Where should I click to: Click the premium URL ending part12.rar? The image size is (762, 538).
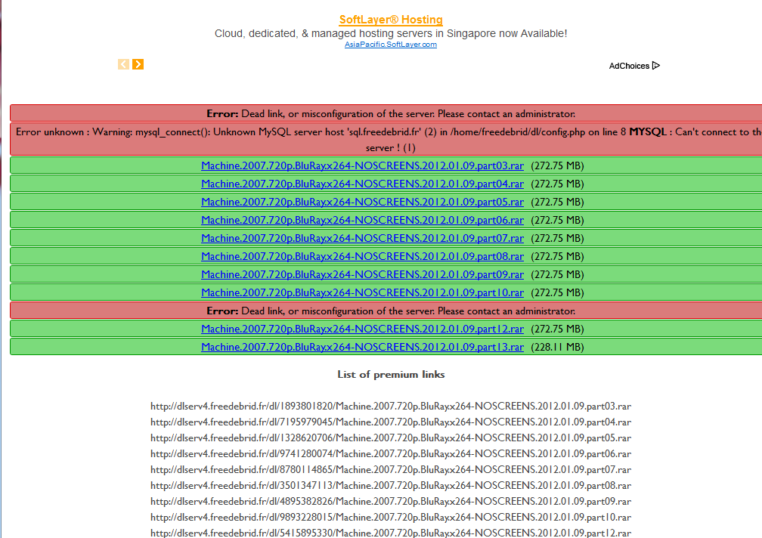(391, 533)
